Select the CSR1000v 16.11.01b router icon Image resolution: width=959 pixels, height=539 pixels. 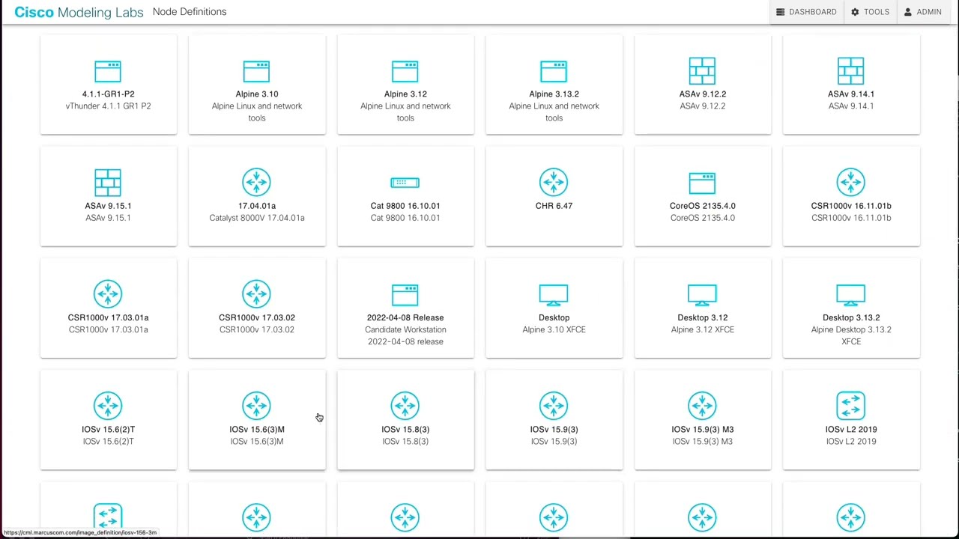851,183
